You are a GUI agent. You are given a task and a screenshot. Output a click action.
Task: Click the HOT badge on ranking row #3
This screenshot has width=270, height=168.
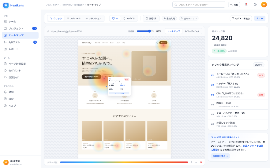(x=261, y=95)
